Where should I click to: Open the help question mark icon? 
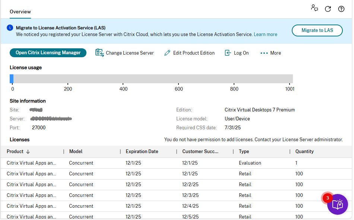click(x=341, y=9)
